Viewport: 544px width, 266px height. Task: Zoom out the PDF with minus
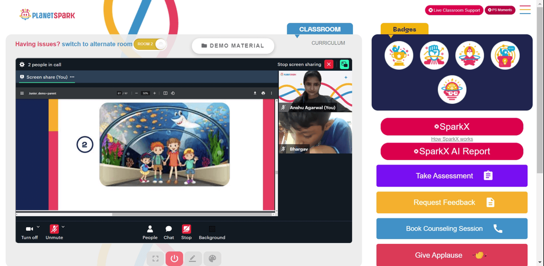(137, 93)
